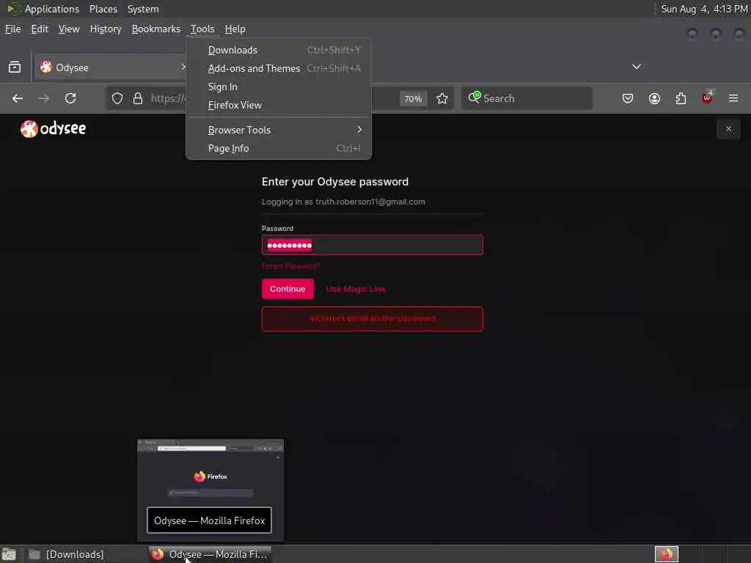This screenshot has height=563, width=751.
Task: Open the Edit menu
Action: [40, 29]
